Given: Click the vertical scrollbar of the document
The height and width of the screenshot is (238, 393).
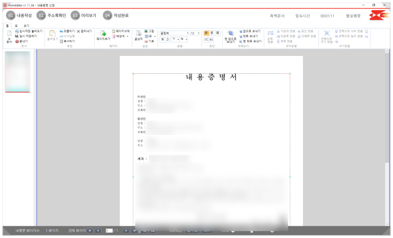Looking at the screenshot, I should [387, 138].
